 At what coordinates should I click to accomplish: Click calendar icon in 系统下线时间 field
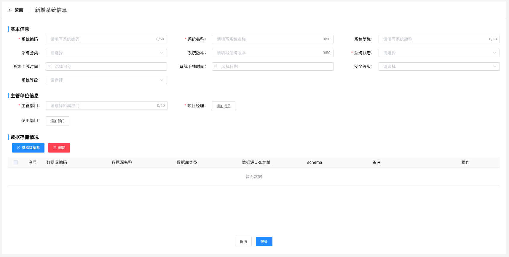click(x=216, y=66)
